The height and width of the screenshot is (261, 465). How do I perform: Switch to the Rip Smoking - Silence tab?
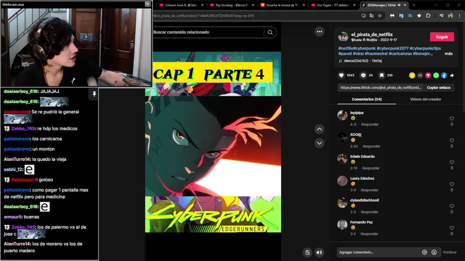231,5
